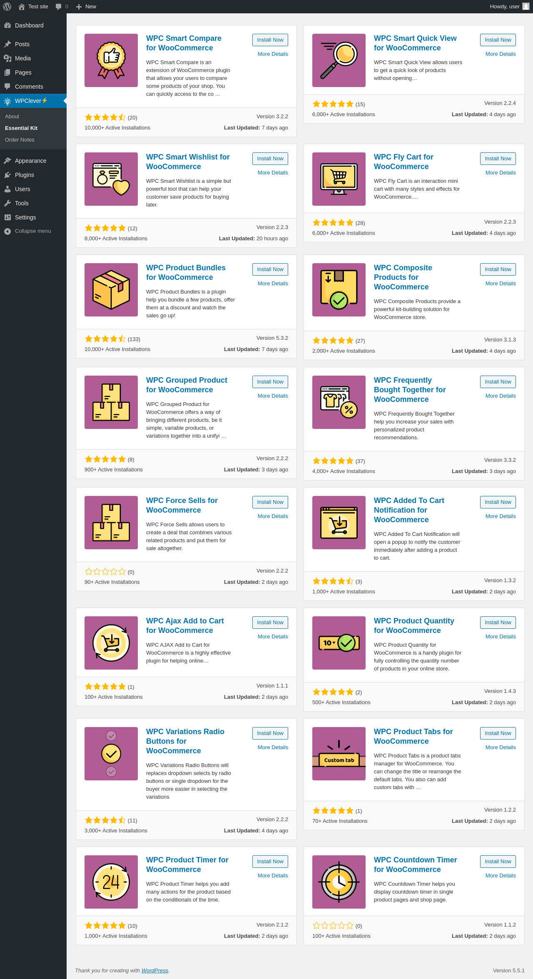Screen dimensions: 533x979
Task: View More Details for WPC Product Tabs
Action: (501, 747)
